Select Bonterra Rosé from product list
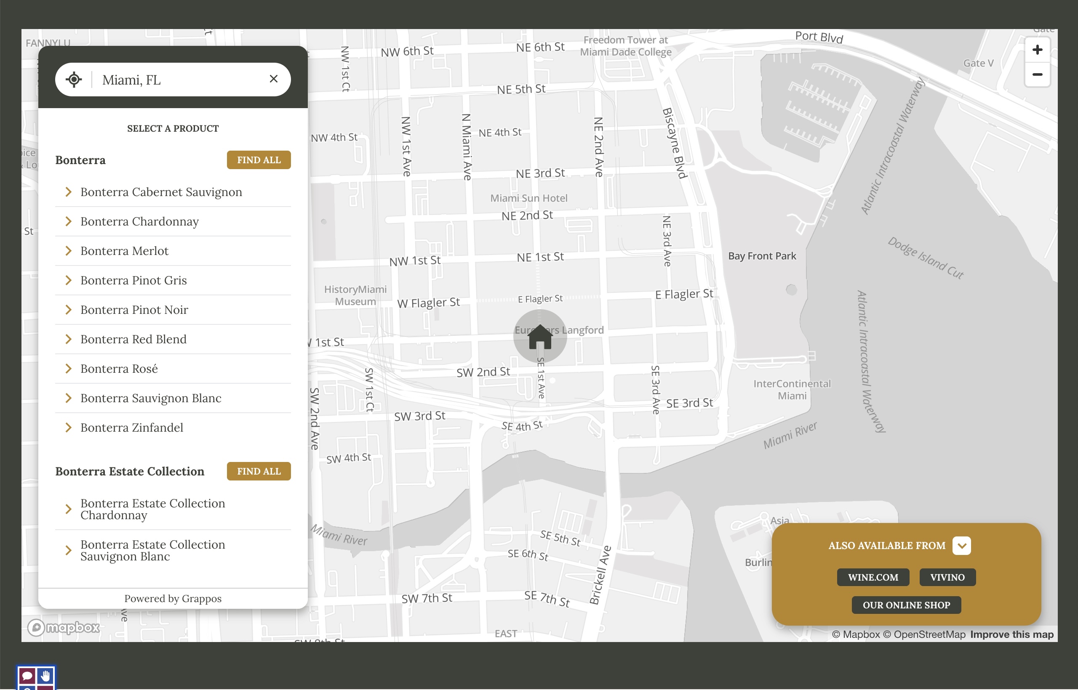 click(119, 369)
